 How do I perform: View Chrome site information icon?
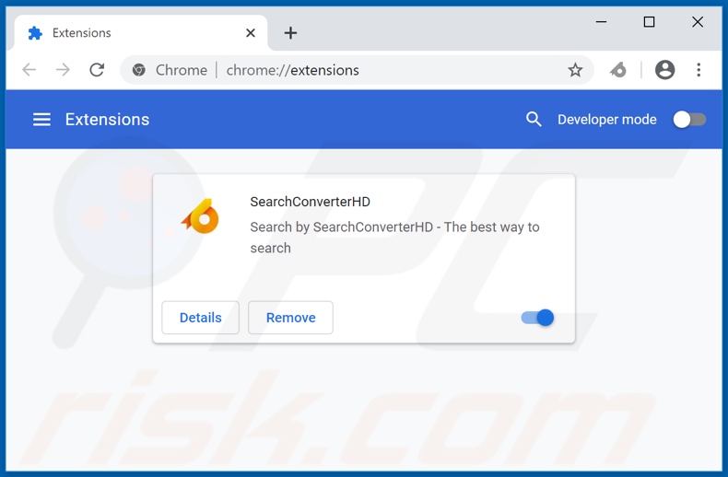[138, 70]
